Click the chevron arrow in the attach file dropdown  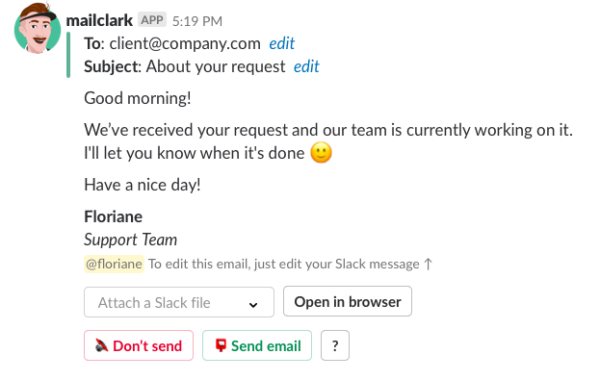click(x=253, y=304)
